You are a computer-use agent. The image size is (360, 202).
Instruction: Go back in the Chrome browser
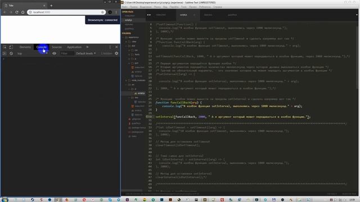4,12
